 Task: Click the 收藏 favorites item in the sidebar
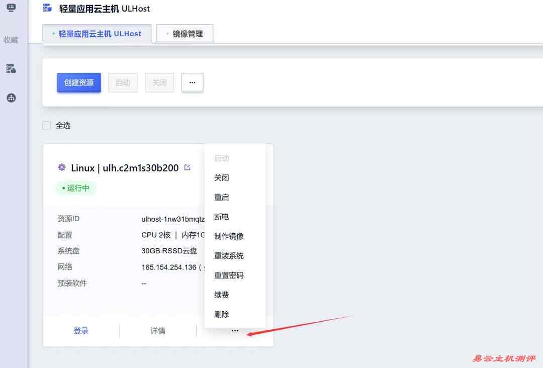click(11, 40)
